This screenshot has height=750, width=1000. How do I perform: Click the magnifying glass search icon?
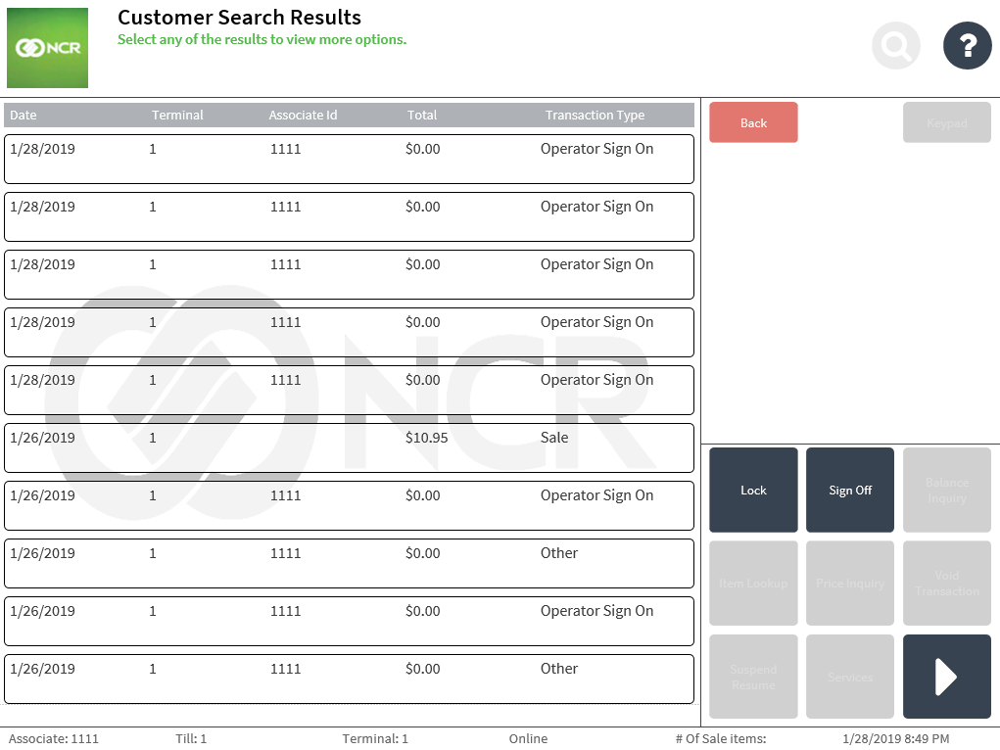coord(895,45)
